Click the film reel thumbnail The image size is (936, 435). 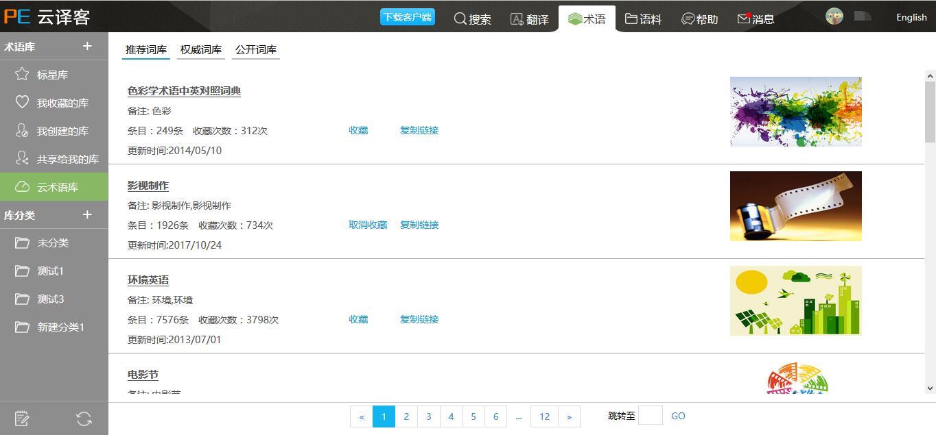(796, 206)
